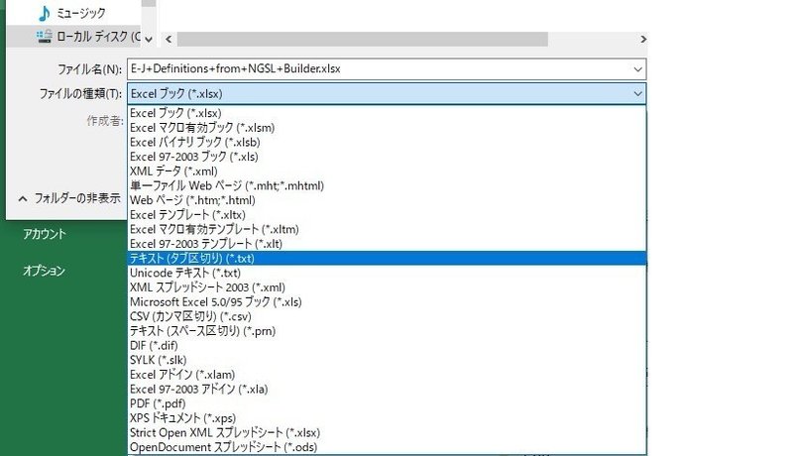Choose OpenDocument スプレッドシート (*.ods) option

pos(387,447)
